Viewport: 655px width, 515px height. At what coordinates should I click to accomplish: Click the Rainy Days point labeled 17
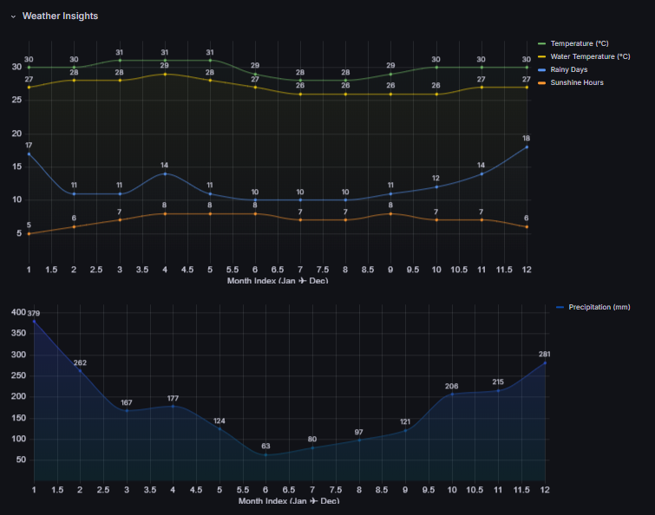point(29,153)
